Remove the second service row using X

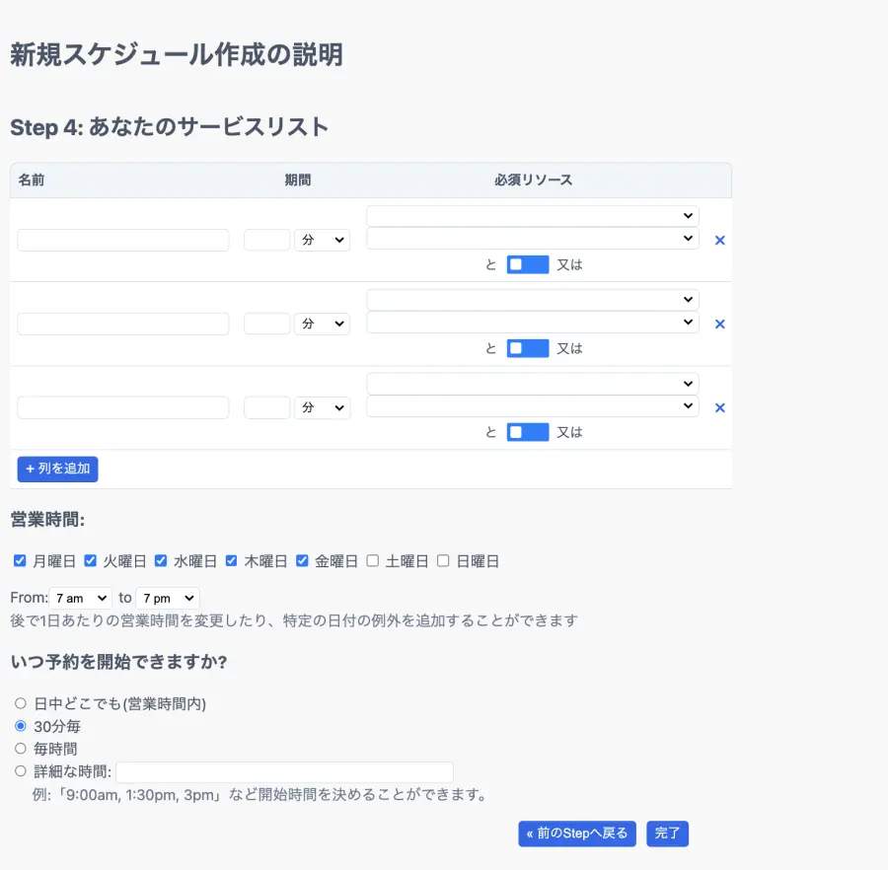tap(719, 325)
